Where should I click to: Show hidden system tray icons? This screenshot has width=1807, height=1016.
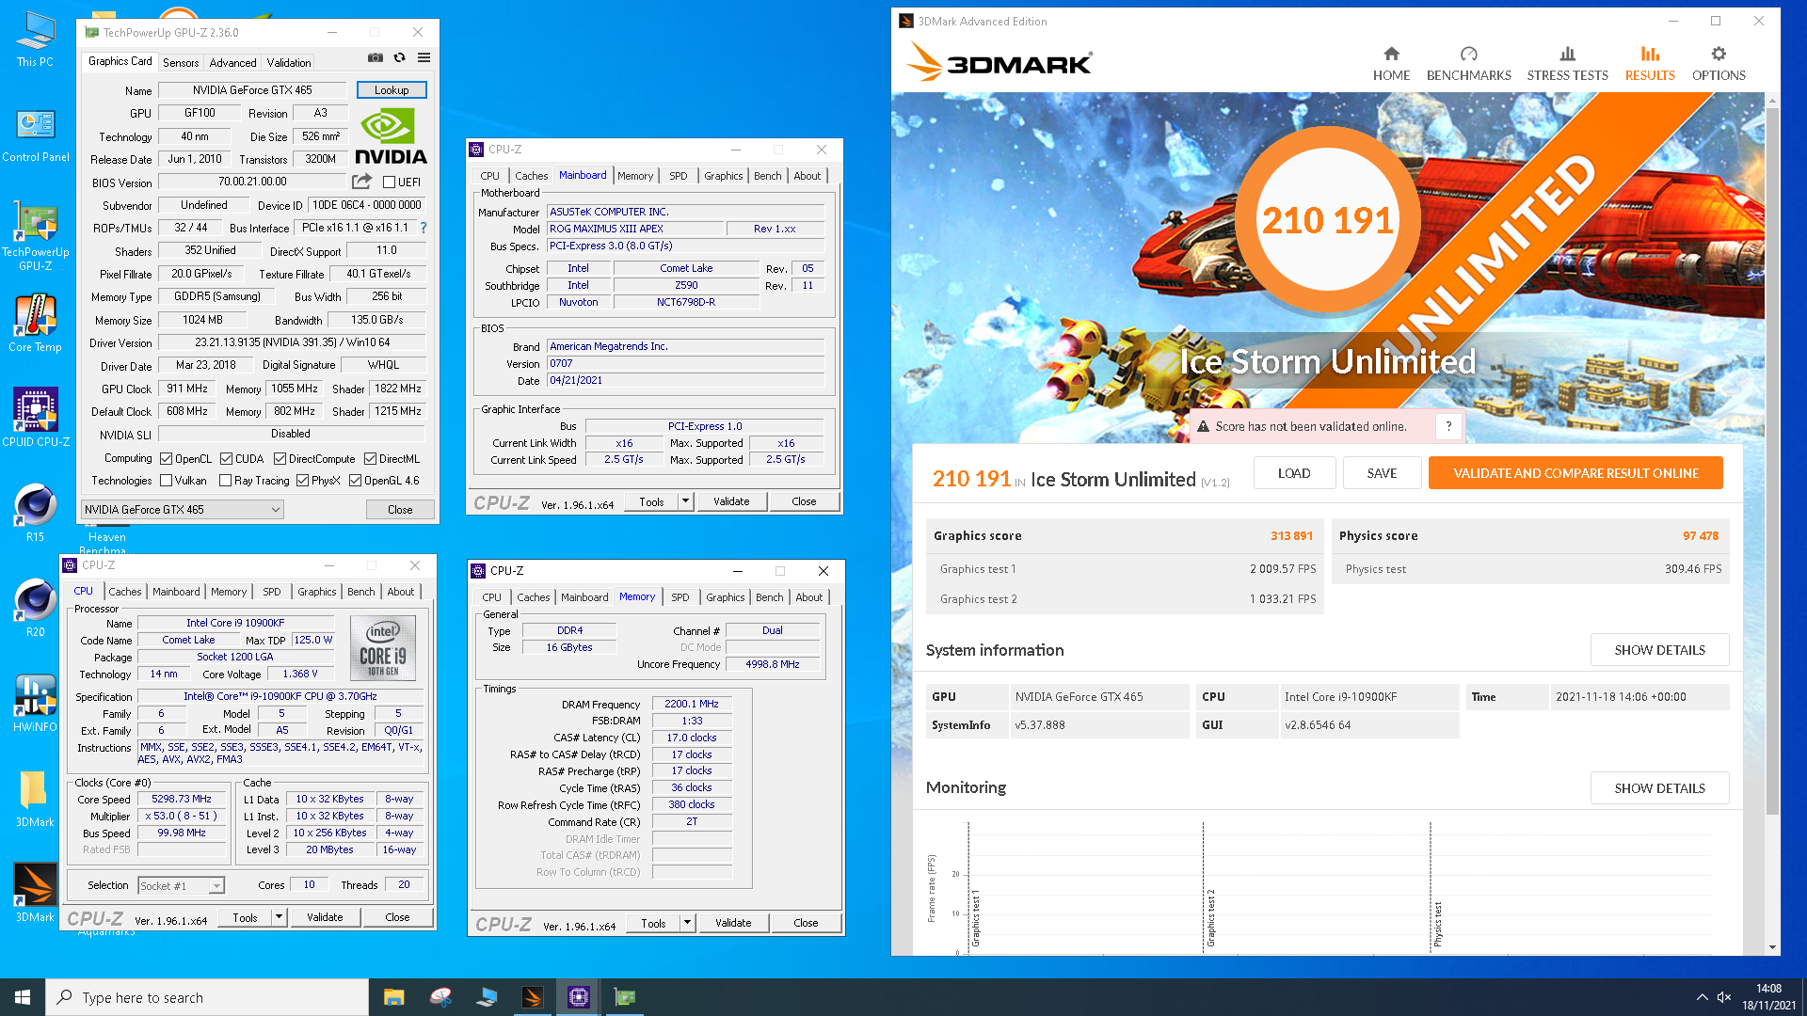click(1702, 997)
